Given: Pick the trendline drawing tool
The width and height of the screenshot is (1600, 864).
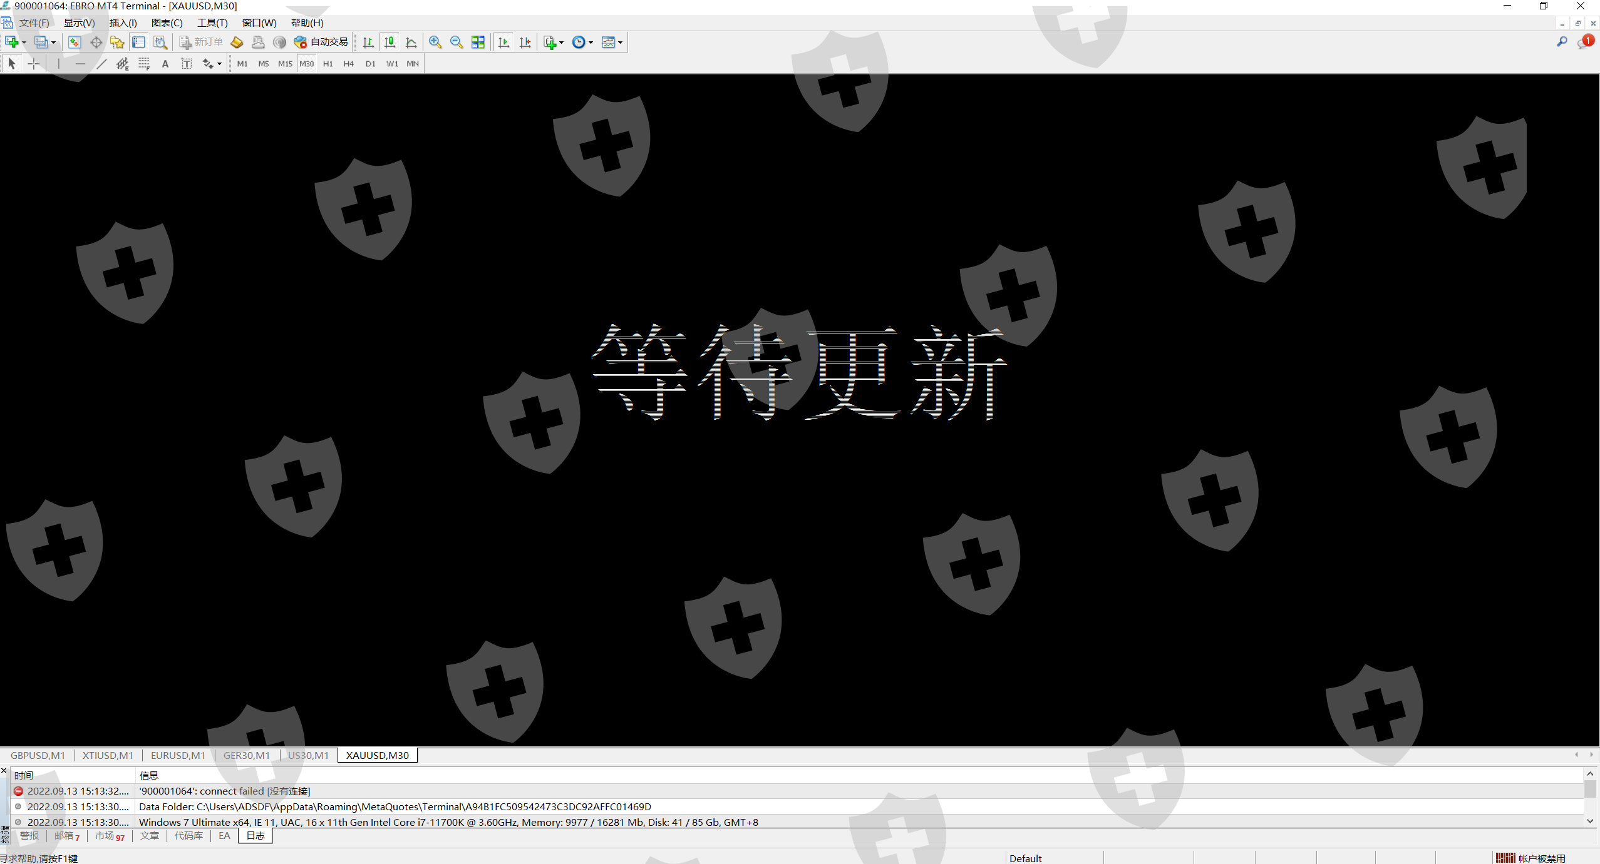Looking at the screenshot, I should coord(101,64).
